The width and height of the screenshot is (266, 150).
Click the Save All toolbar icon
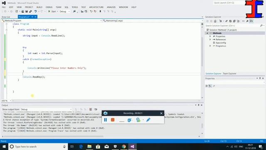(x=30, y=11)
